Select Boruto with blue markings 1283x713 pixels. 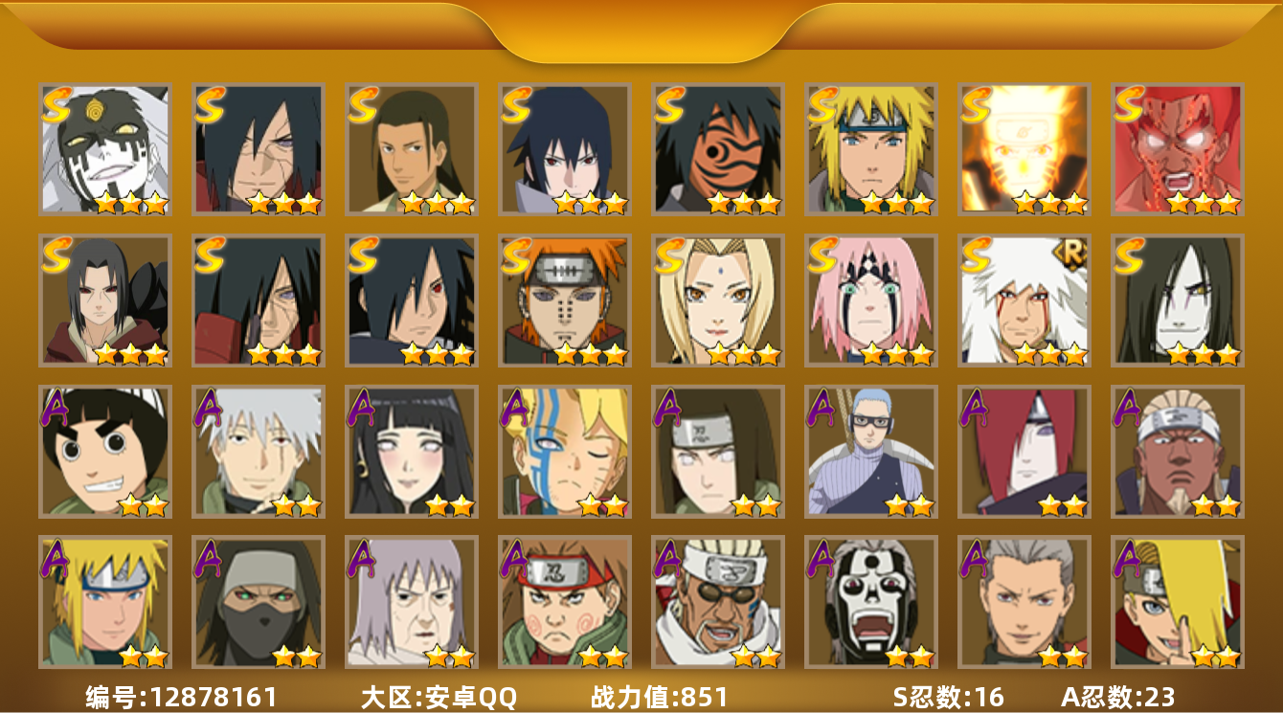(x=565, y=452)
